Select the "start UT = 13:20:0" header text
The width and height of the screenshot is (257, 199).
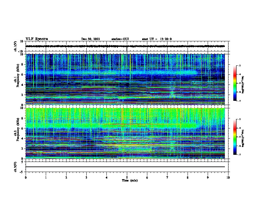point(157,39)
